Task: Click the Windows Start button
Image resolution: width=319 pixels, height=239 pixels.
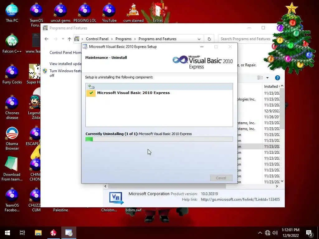Action: coord(7,233)
